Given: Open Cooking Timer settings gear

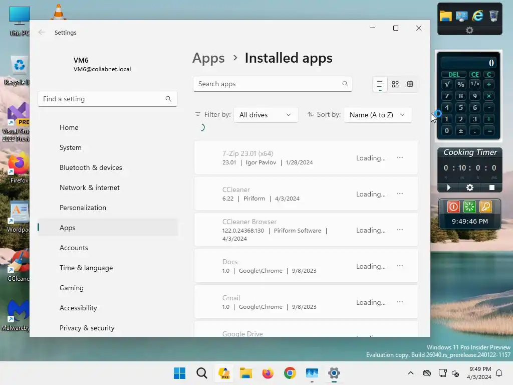Looking at the screenshot, I should tap(470, 187).
